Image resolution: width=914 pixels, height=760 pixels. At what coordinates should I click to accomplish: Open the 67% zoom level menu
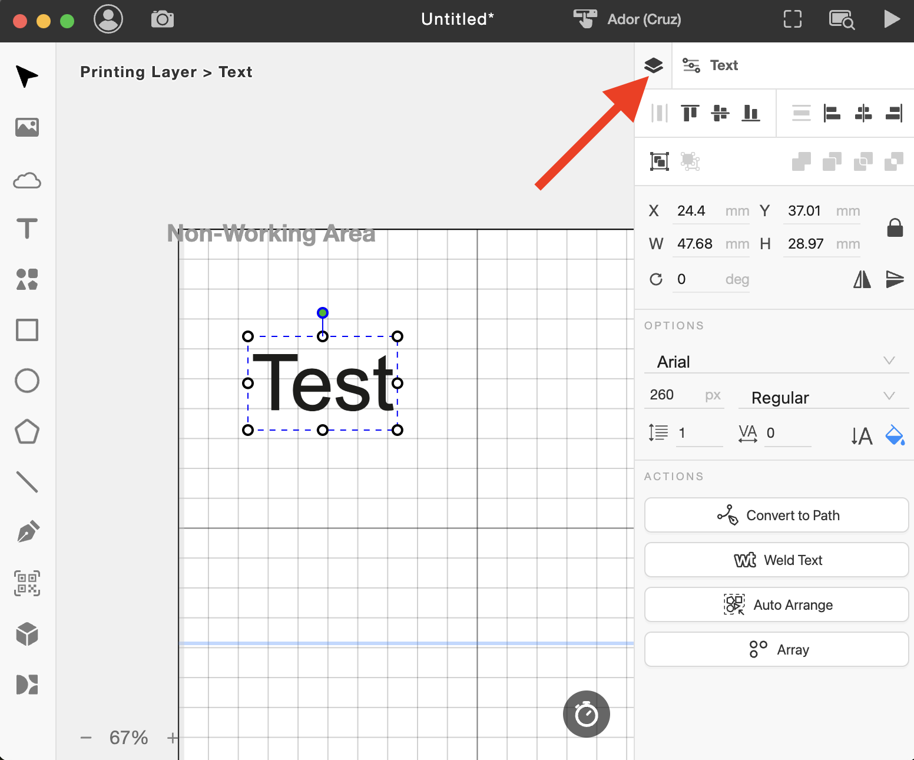click(128, 738)
